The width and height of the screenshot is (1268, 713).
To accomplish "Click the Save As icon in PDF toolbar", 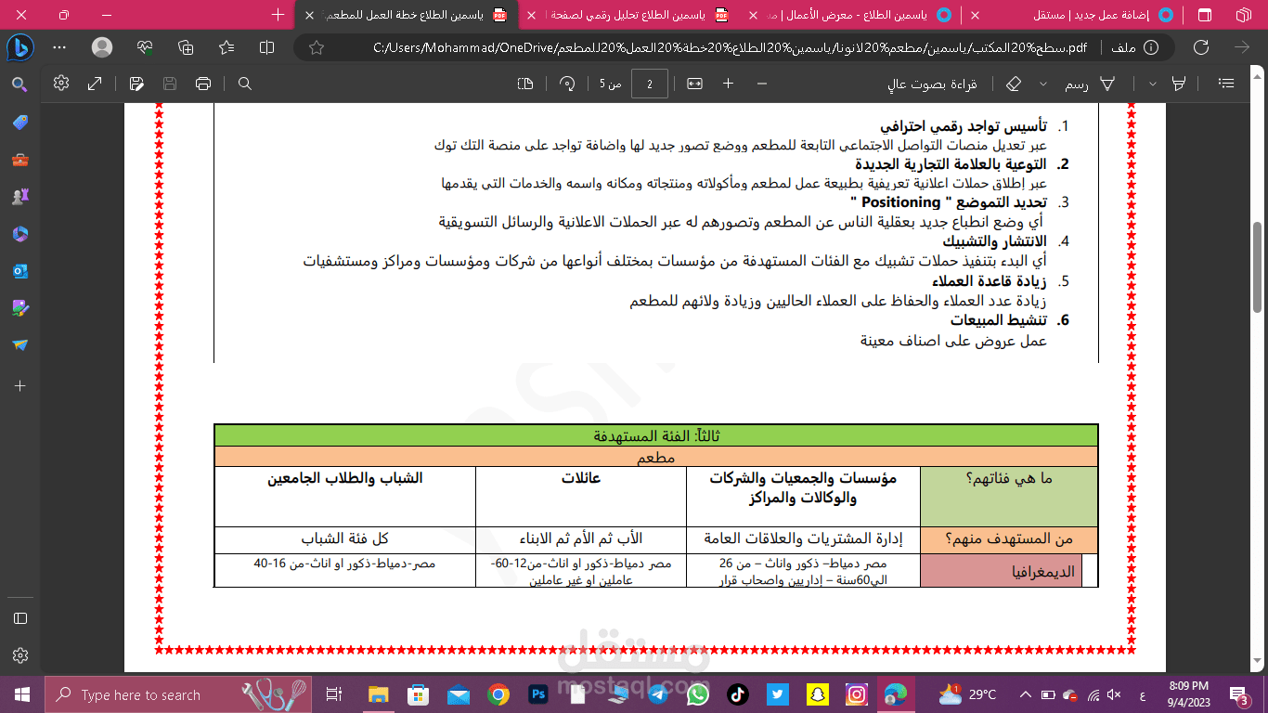I will tap(136, 83).
